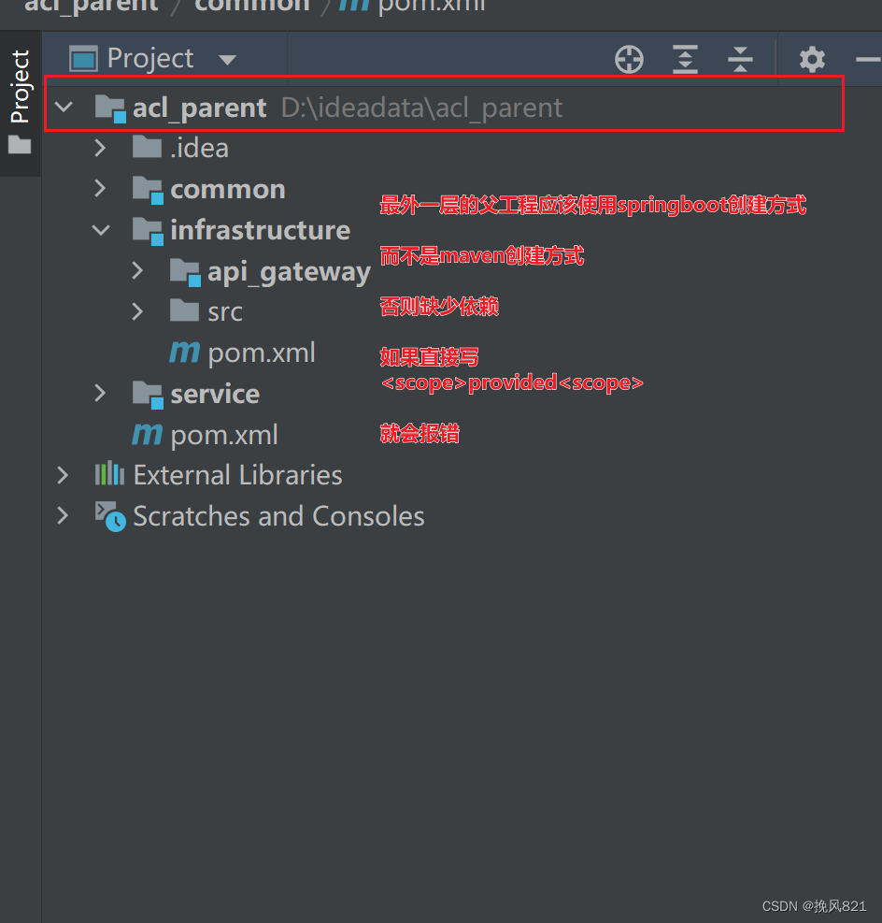The width and height of the screenshot is (882, 923).
Task: Select the src folder row
Action: [x=462, y=311]
